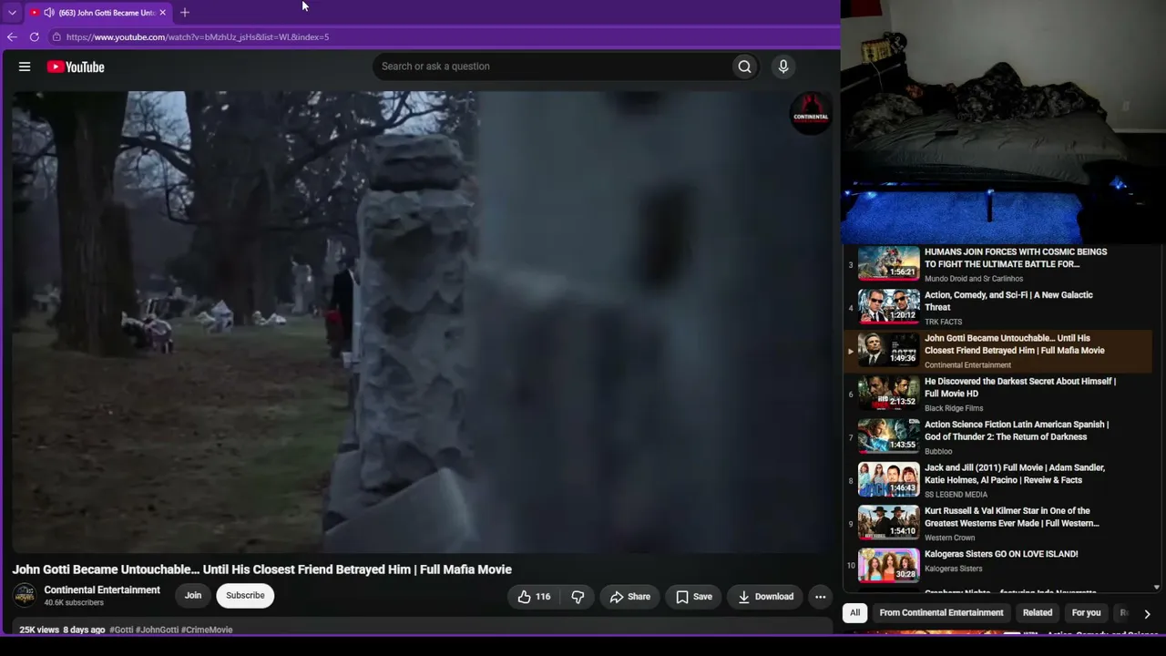The height and width of the screenshot is (656, 1166).
Task: Open 'Kurt Russell & Val Kilmer Star' title
Action: 1012,518
